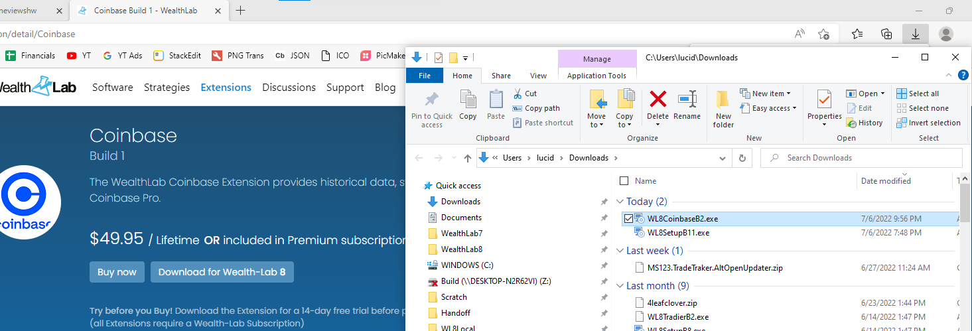Click the Delete icon in ribbon

[658, 101]
